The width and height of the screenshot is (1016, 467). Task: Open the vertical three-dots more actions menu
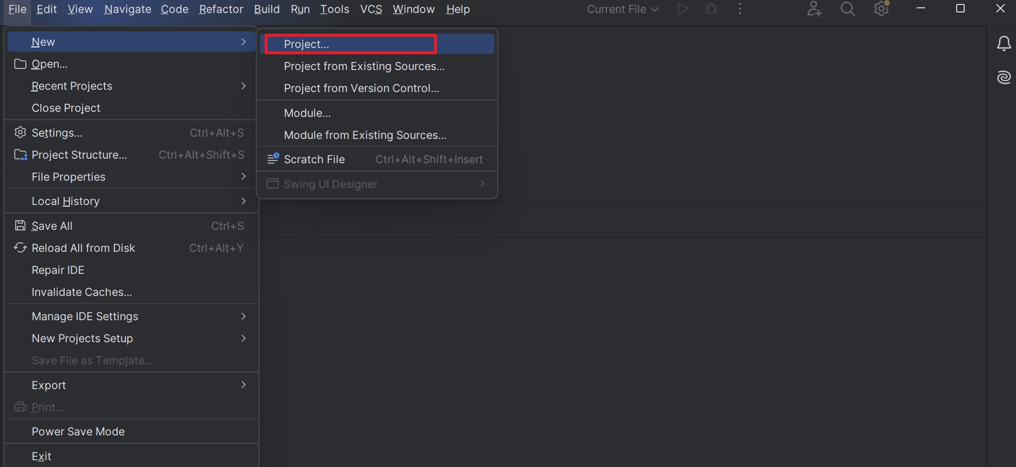click(x=740, y=9)
